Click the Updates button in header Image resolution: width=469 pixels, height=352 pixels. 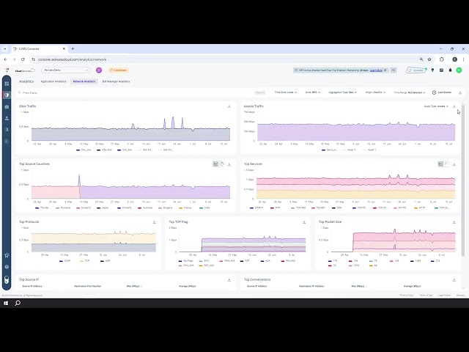pos(416,70)
